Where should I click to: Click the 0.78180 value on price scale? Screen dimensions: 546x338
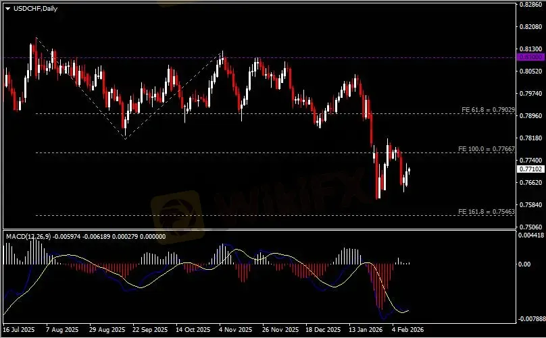tap(530, 138)
